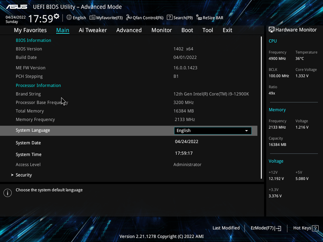The width and height of the screenshot is (323, 242).
Task: Click the large 17:59 clock display
Action: point(40,19)
